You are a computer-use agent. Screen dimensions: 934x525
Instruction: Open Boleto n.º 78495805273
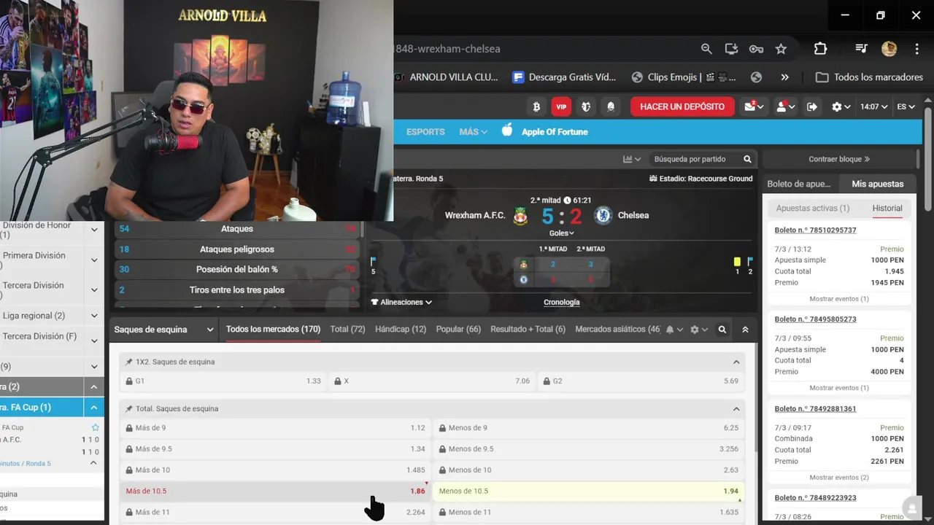pyautogui.click(x=815, y=319)
